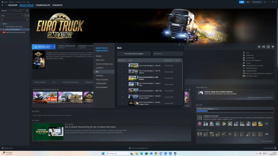Open the Mises à jour properties section

(x=100, y=60)
